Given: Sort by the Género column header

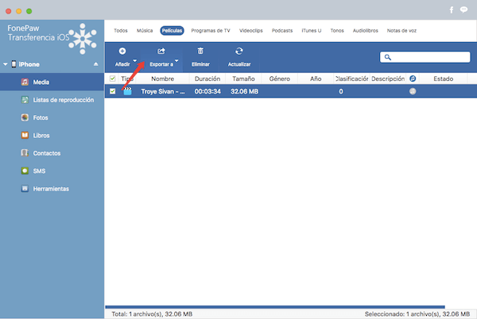Looking at the screenshot, I should coord(279,79).
